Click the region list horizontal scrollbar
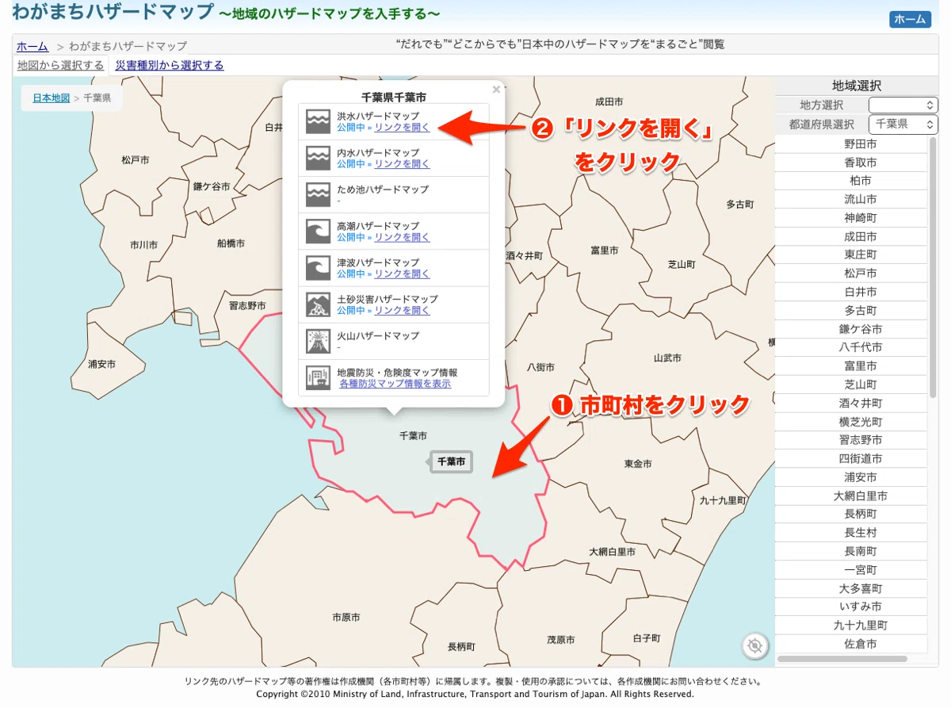 [x=842, y=658]
